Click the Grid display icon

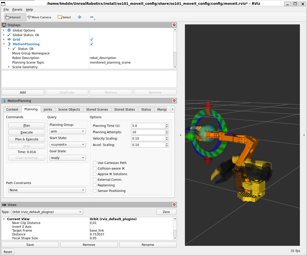[9, 39]
